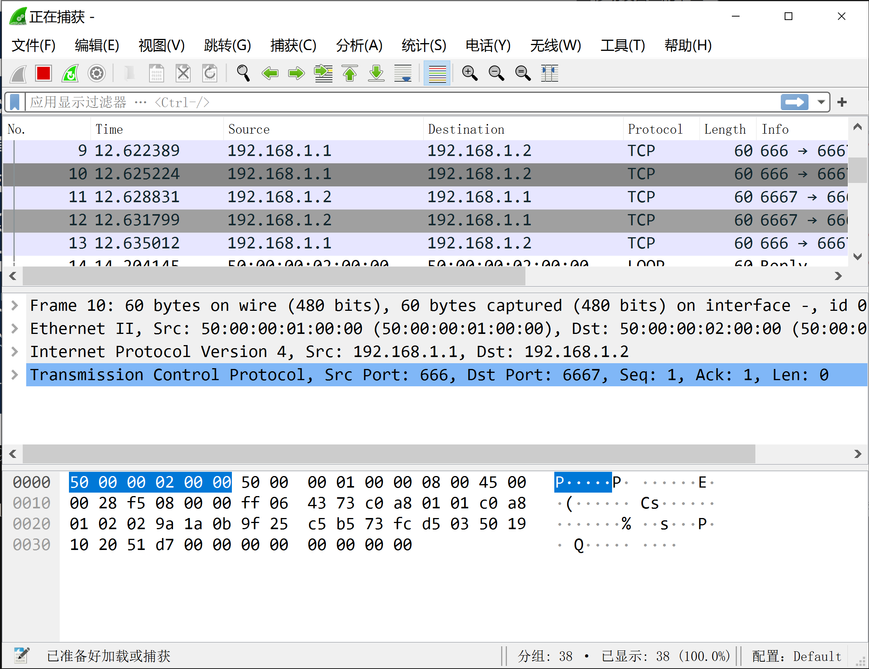
Task: Reset text to normal size icon
Action: [x=523, y=74]
